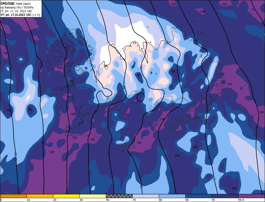This screenshot has width=265, height=202.
Task: Click the lavender 70–80 legend swatch
Action: click(x=146, y=196)
